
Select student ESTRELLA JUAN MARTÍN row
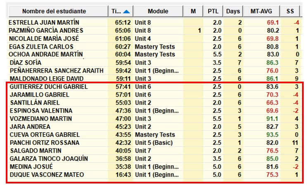[50, 23]
